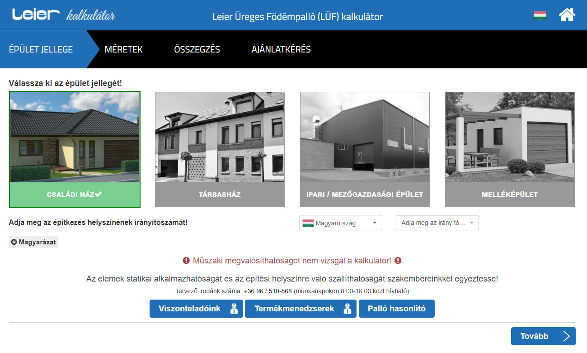Click the home icon in header
587x353 pixels.
567,15
